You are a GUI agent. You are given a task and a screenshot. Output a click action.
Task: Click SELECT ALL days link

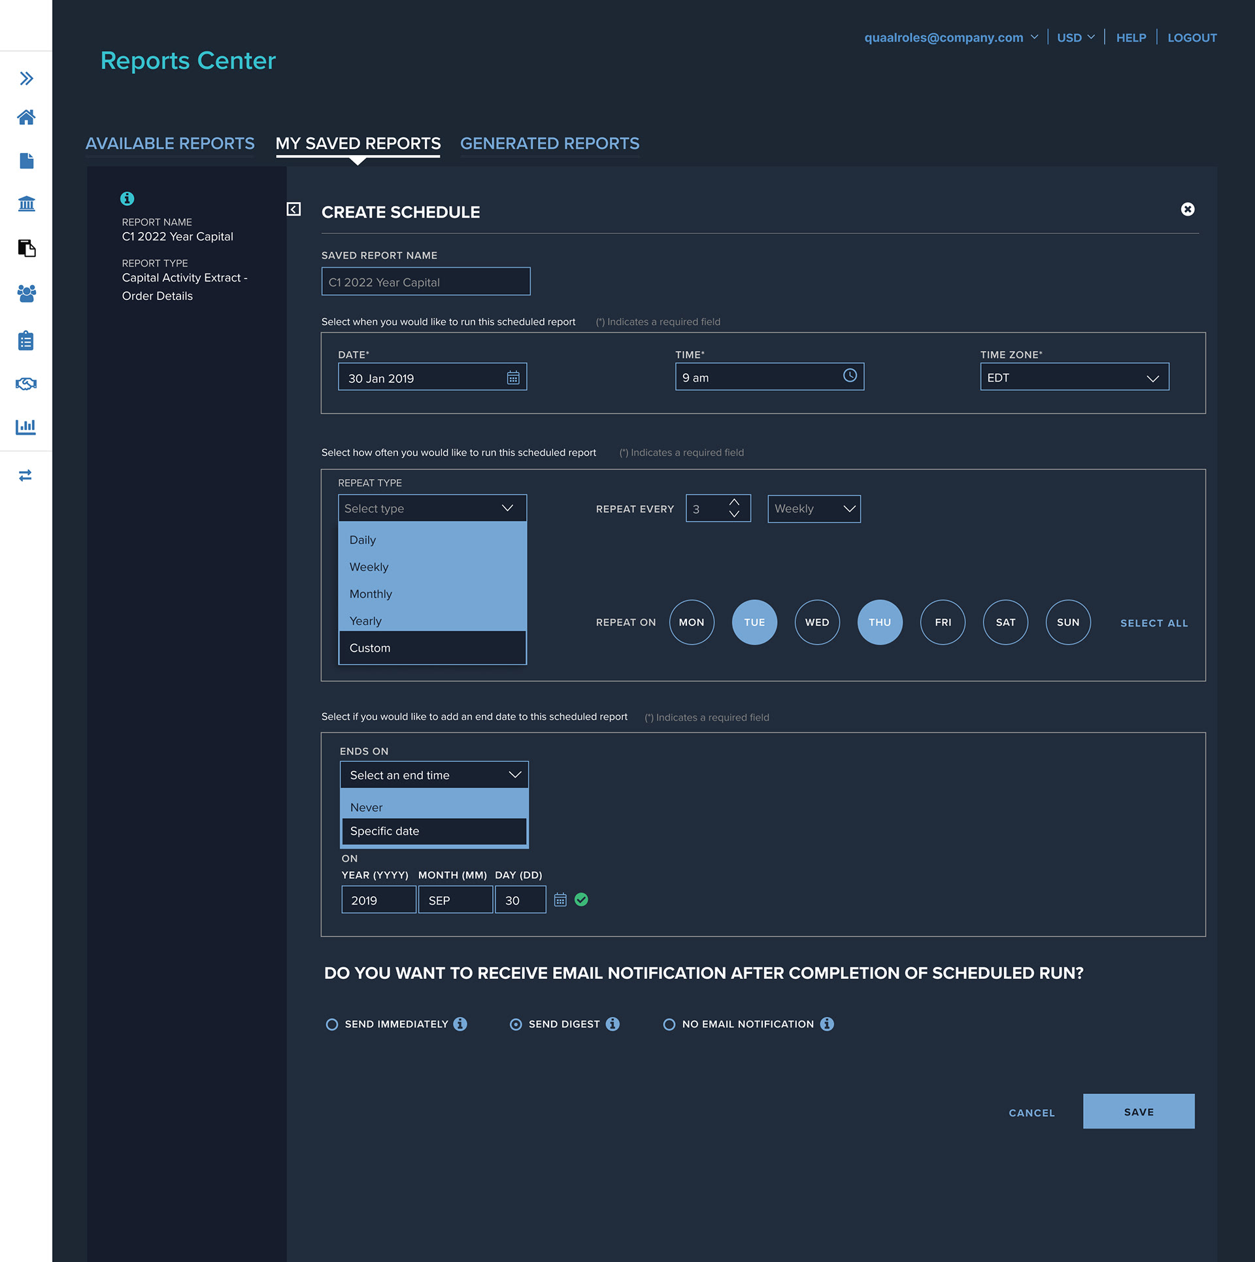point(1154,623)
